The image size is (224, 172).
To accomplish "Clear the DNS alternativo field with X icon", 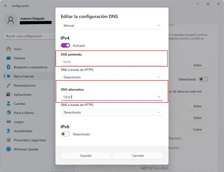I will point(159,97).
